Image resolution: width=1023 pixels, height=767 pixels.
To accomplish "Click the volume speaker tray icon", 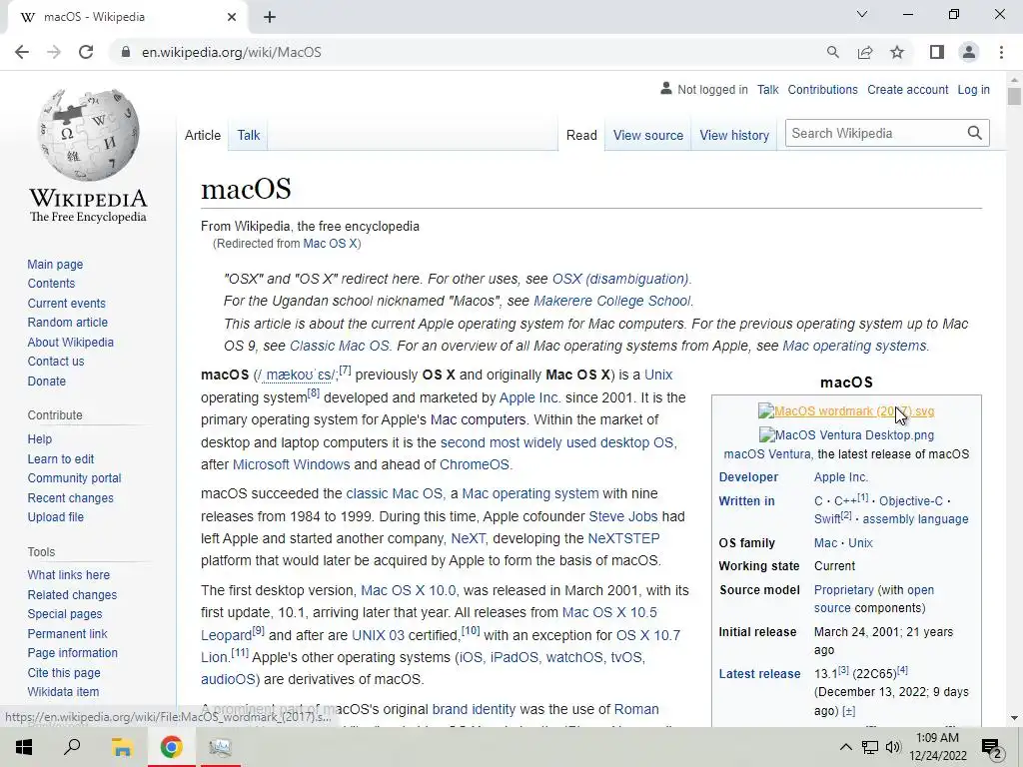I will tap(893, 747).
